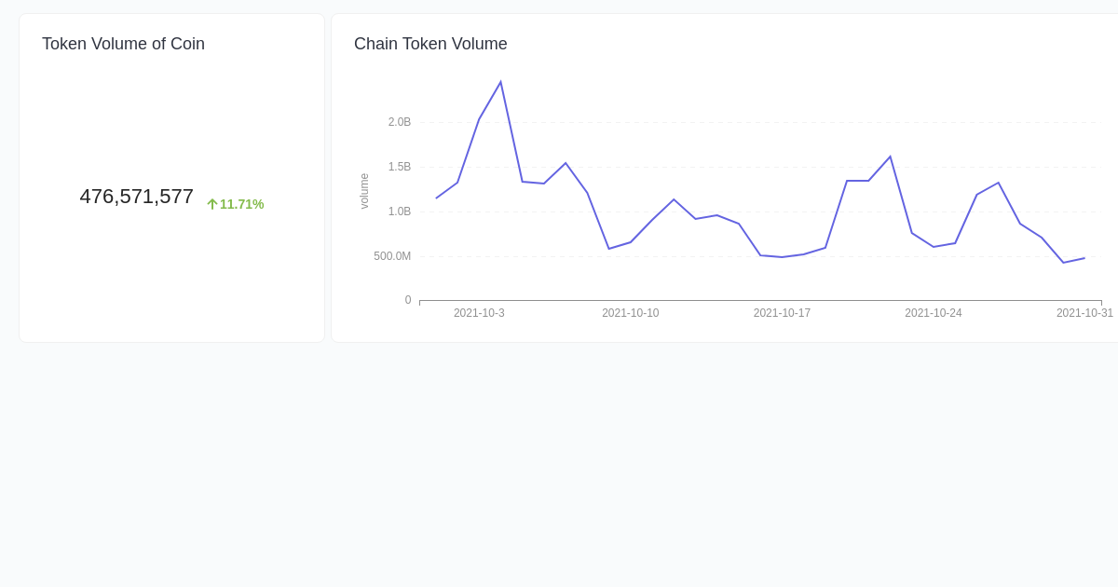Expand the Token Volume of Coin panel
This screenshot has width=1118, height=587.
171,177
